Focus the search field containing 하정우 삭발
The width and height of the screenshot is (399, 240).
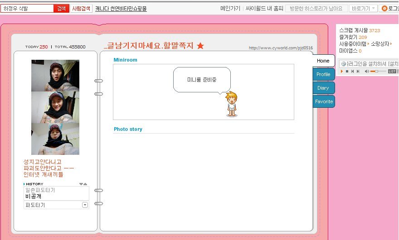coord(27,9)
